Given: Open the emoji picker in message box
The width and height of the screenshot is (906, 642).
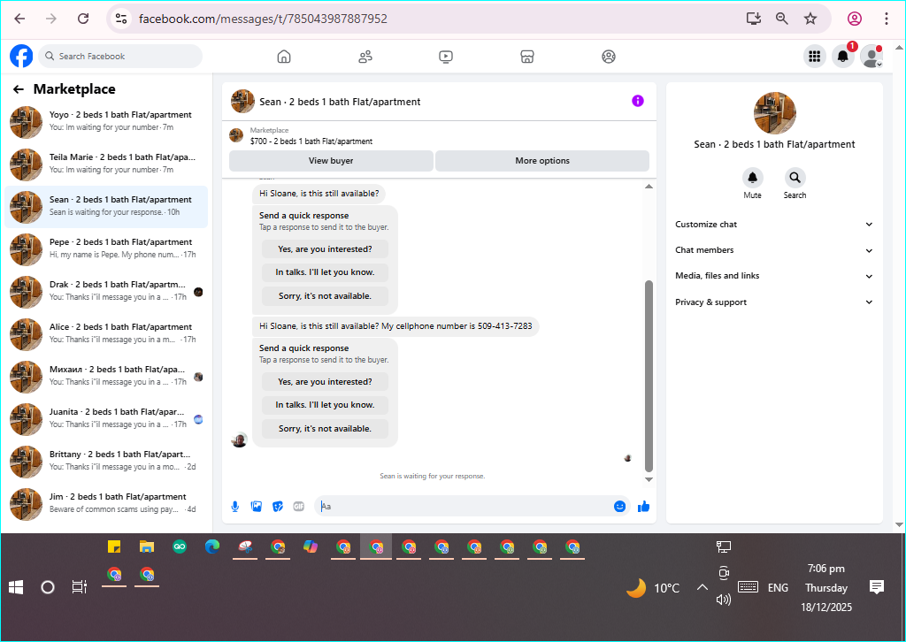Looking at the screenshot, I should [619, 507].
